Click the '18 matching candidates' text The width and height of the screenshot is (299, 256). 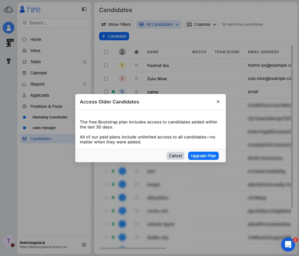coord(242,24)
